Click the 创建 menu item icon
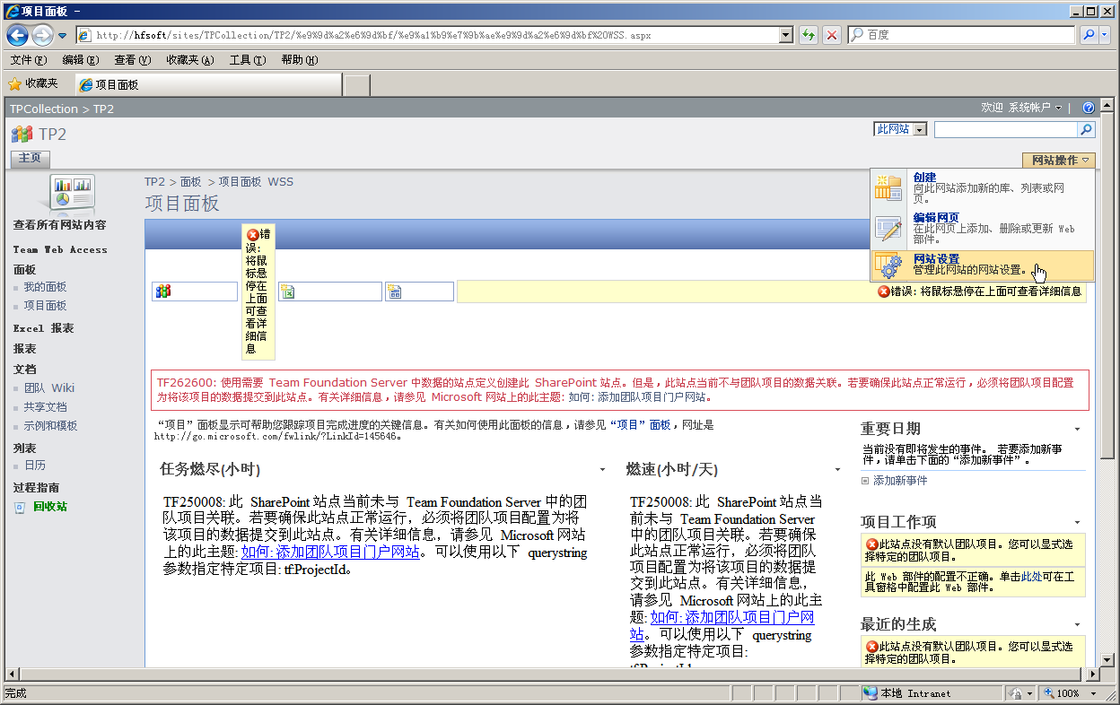The width and height of the screenshot is (1120, 705). pos(888,187)
